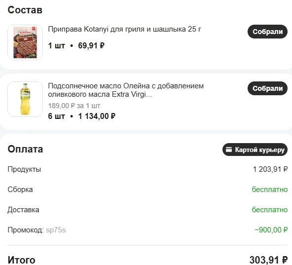The width and height of the screenshot is (292, 265).
Task: Click the 'Собрали' badge for Kotanyi seasoning
Action: 267,32
